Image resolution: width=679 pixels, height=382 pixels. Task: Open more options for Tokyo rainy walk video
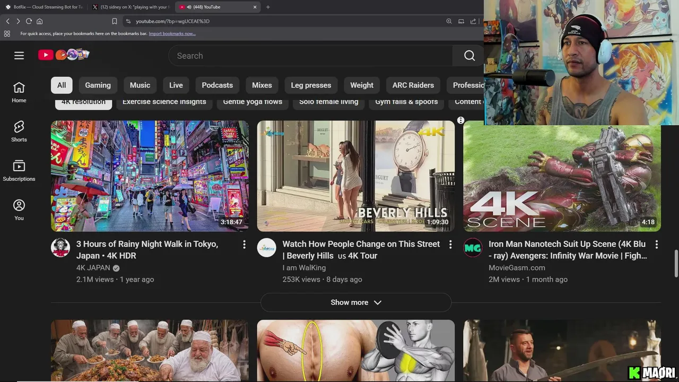[244, 245]
